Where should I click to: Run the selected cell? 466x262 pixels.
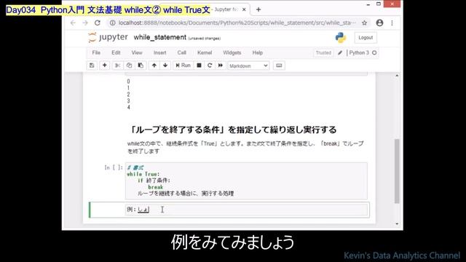[183, 65]
